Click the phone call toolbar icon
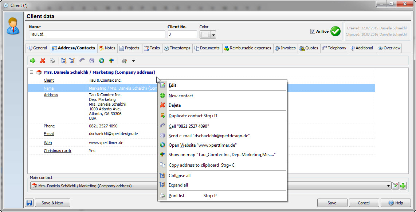Screen dimensions: 416x212 82,61
